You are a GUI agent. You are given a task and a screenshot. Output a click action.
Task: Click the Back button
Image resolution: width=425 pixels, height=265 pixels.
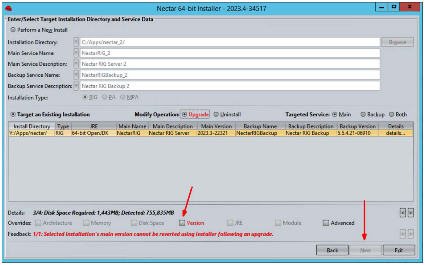point(332,250)
